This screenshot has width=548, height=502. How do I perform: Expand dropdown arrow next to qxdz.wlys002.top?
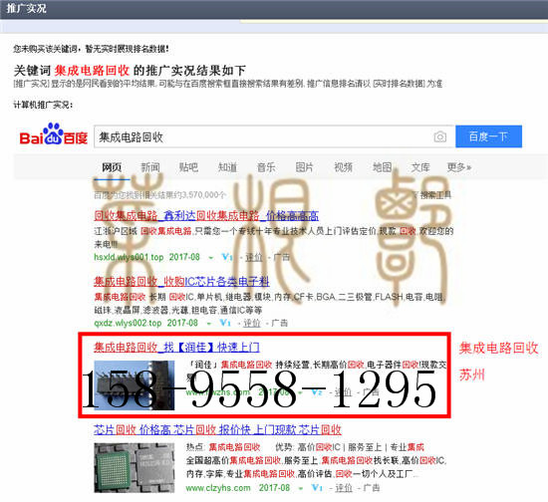[208, 324]
